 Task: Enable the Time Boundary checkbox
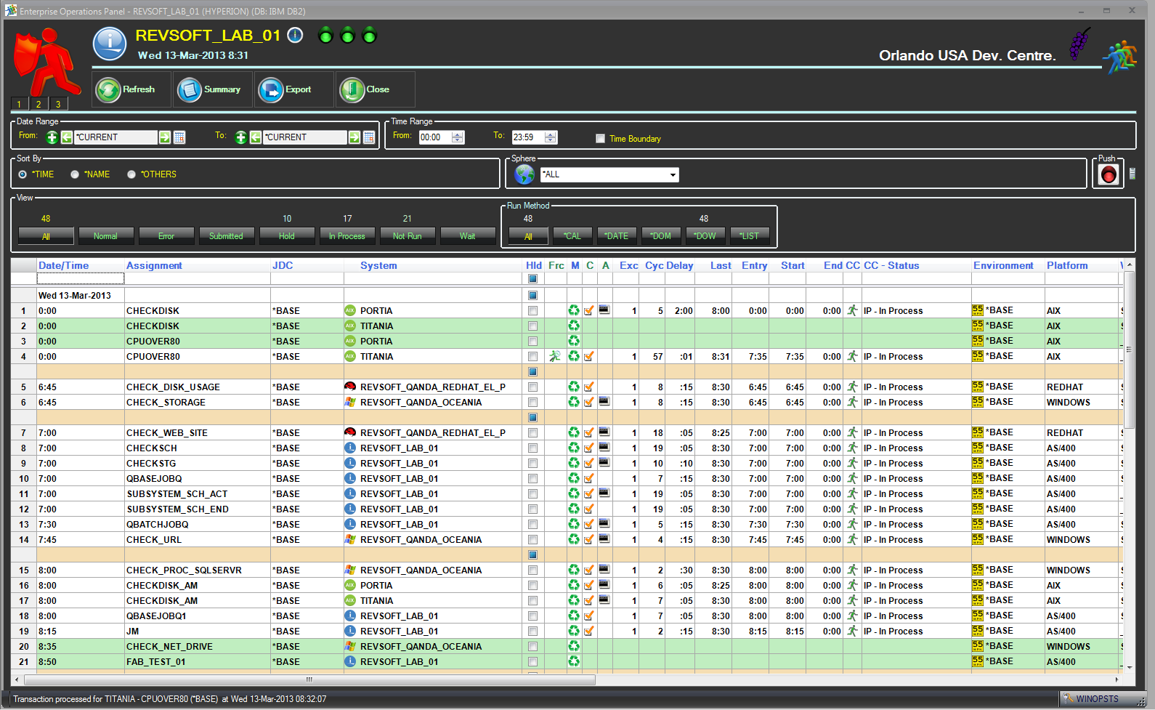[600, 139]
